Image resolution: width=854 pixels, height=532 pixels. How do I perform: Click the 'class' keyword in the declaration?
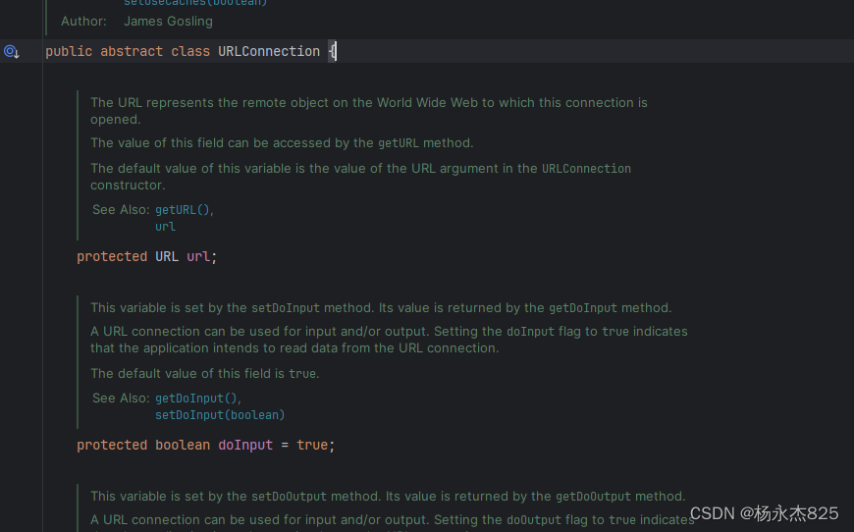(x=190, y=51)
